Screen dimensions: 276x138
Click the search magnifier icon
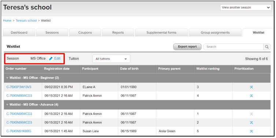pos(267,47)
